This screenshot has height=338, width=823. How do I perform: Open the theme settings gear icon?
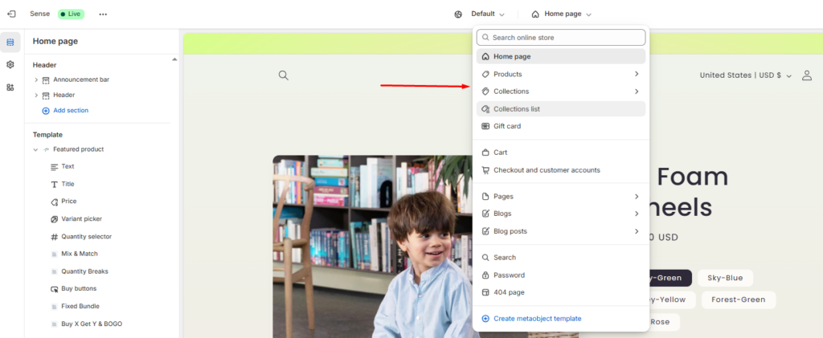[x=10, y=64]
